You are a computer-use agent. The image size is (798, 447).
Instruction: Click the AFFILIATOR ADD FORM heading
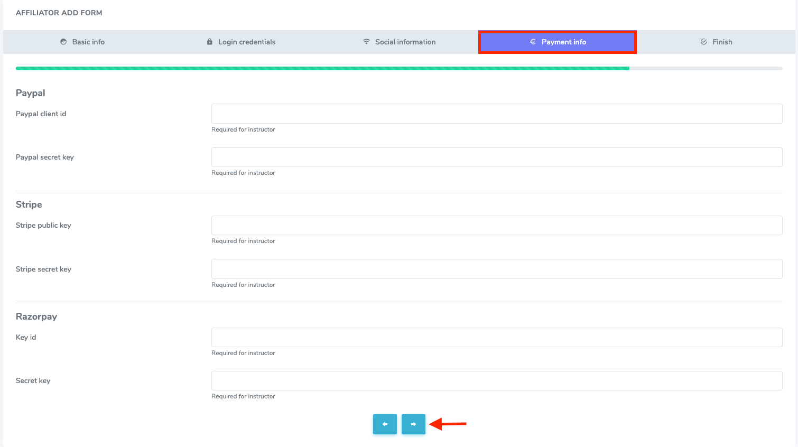point(59,12)
